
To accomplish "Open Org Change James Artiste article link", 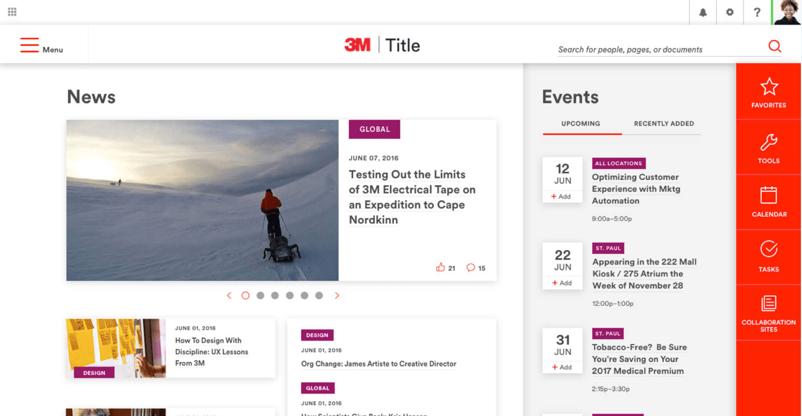I will [x=378, y=364].
